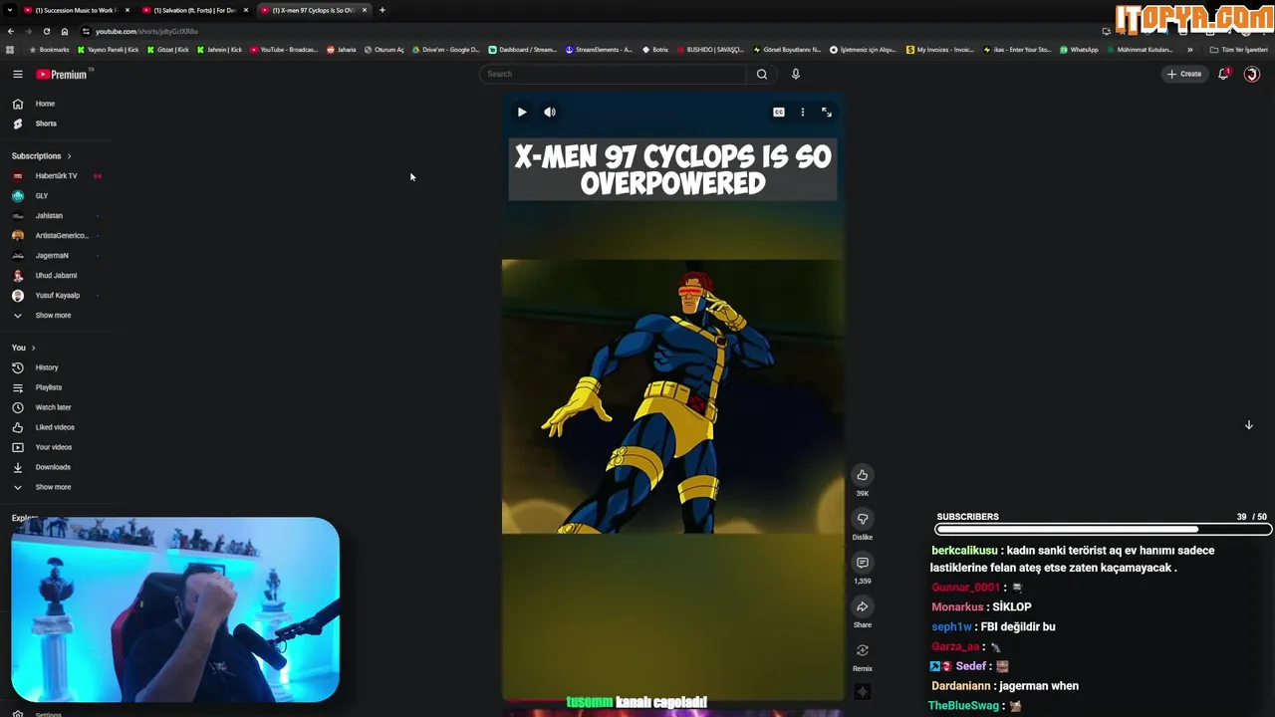Open Habertürk TV subscription
Image resolution: width=1275 pixels, height=717 pixels.
[56, 175]
